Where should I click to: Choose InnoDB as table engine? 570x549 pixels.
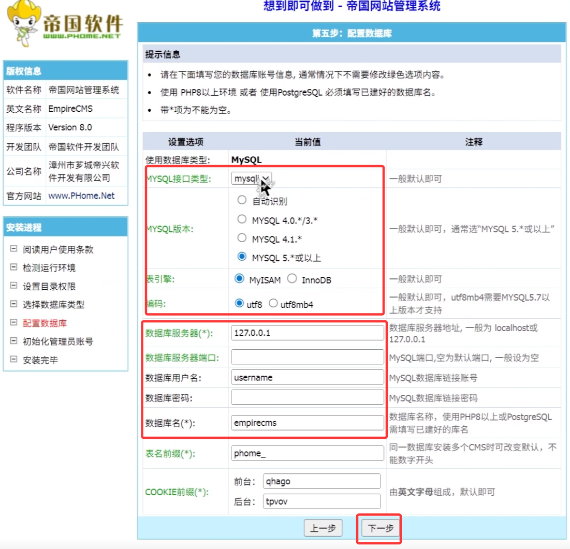click(292, 279)
